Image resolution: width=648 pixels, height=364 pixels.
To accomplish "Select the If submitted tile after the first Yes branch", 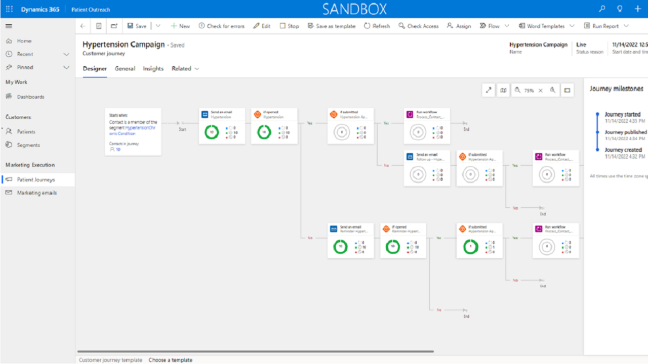I will [x=350, y=126].
